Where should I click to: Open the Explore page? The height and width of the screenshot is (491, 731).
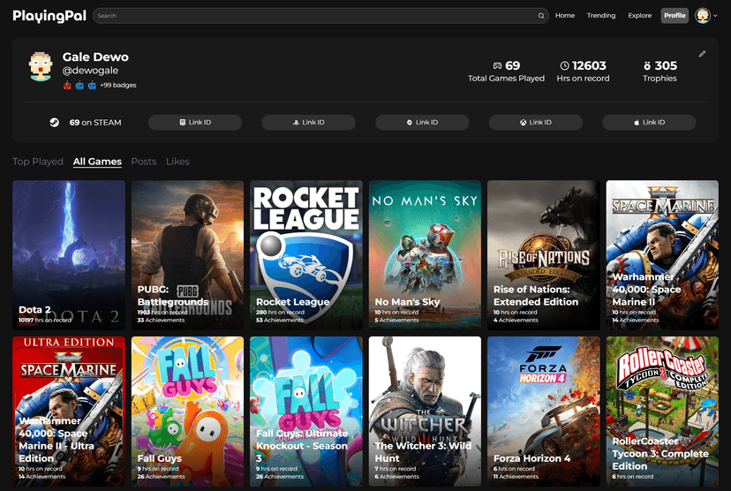tap(639, 15)
